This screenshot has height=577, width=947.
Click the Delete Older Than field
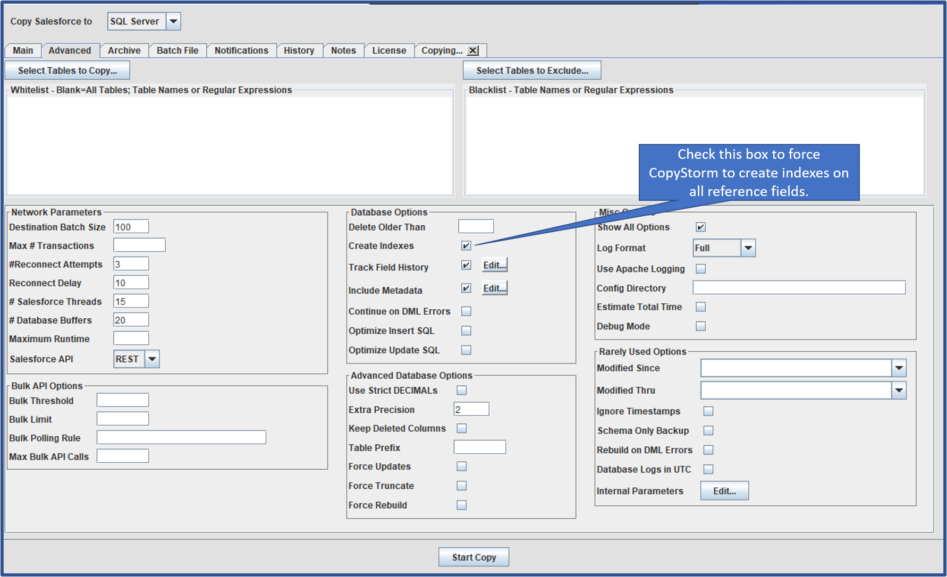click(x=476, y=227)
